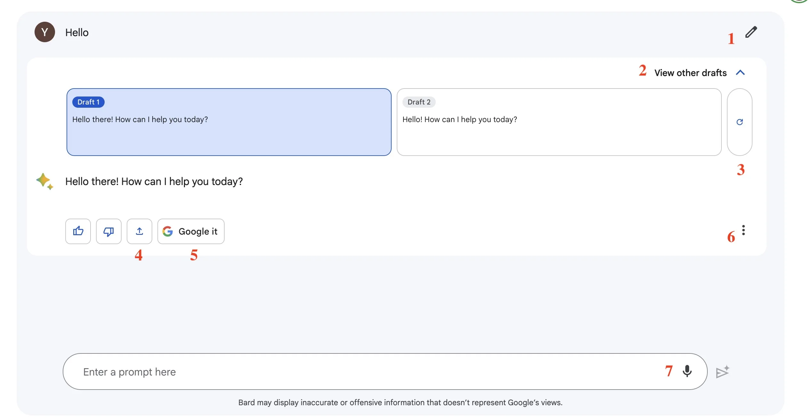
Task: Click into the Enter a prompt field
Action: [352, 372]
